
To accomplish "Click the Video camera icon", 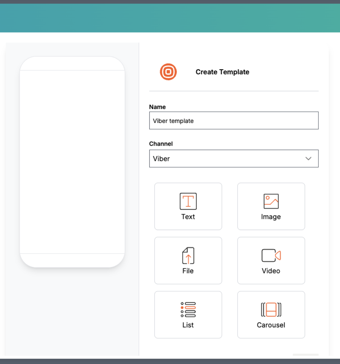I will 271,255.
